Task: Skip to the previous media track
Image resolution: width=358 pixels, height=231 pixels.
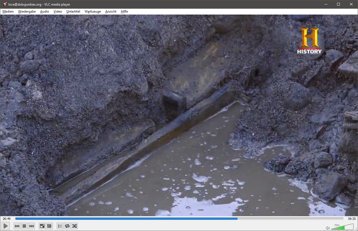Action: tap(17, 226)
